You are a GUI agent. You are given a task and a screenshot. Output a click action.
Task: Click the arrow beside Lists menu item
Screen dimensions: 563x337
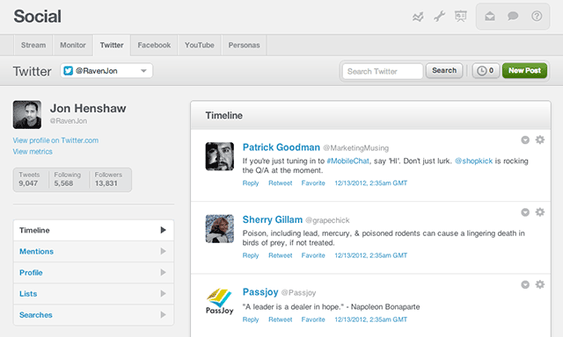coord(163,293)
